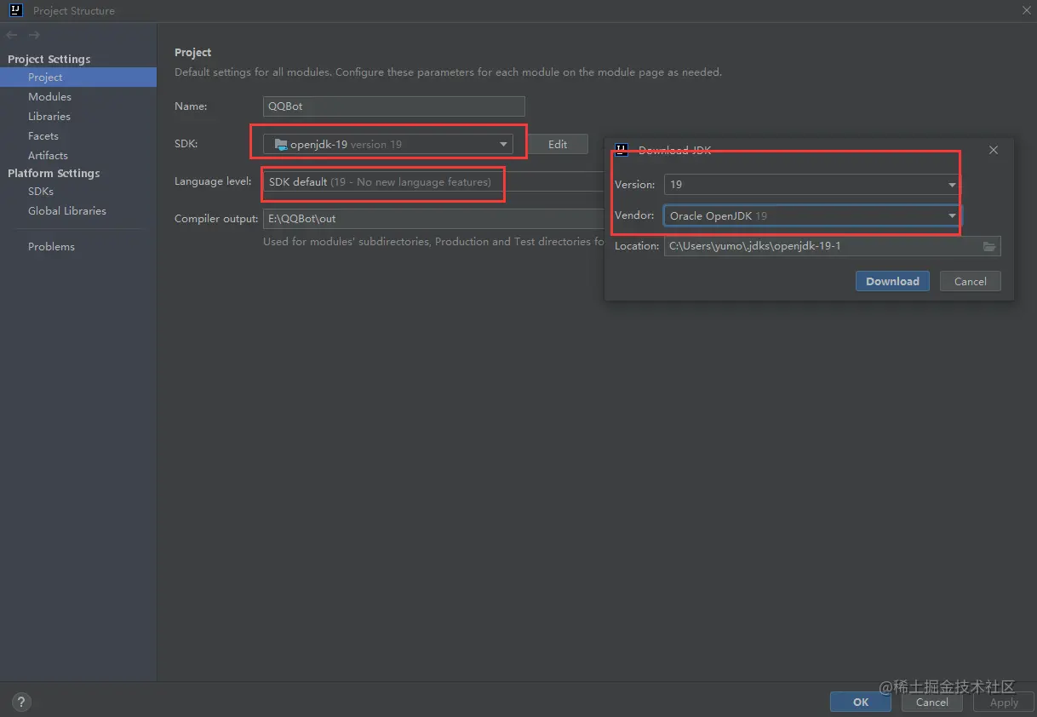Click the forward navigation arrow
This screenshot has height=717, width=1037.
click(34, 35)
